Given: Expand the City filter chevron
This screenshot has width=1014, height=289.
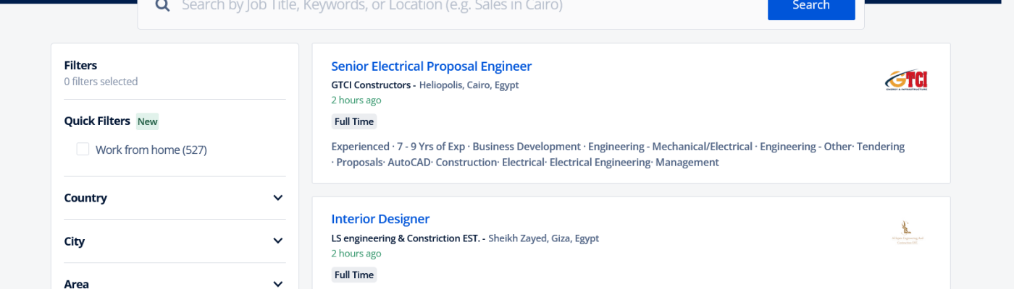Looking at the screenshot, I should [277, 241].
